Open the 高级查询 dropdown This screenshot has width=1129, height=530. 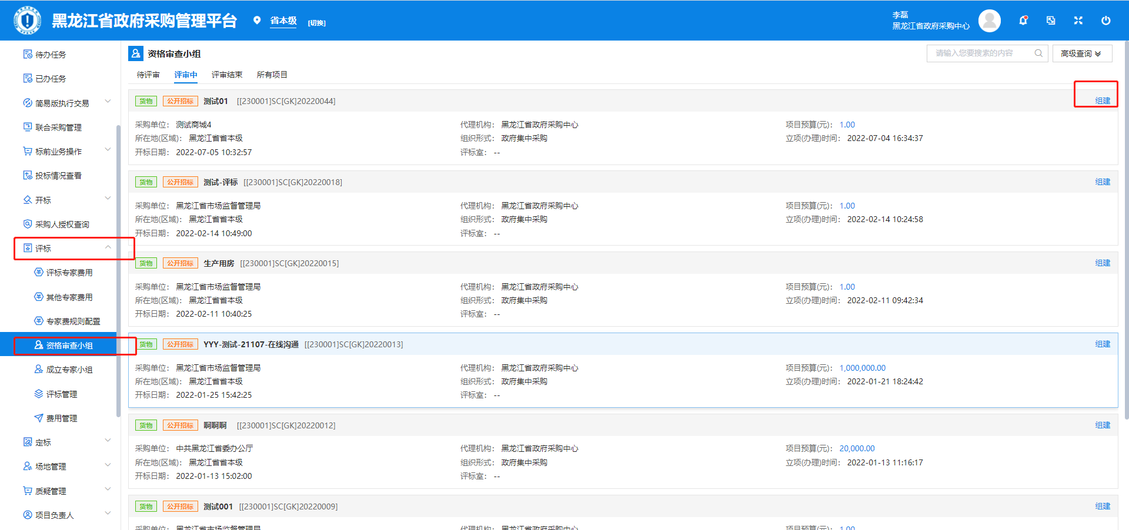pyautogui.click(x=1082, y=53)
